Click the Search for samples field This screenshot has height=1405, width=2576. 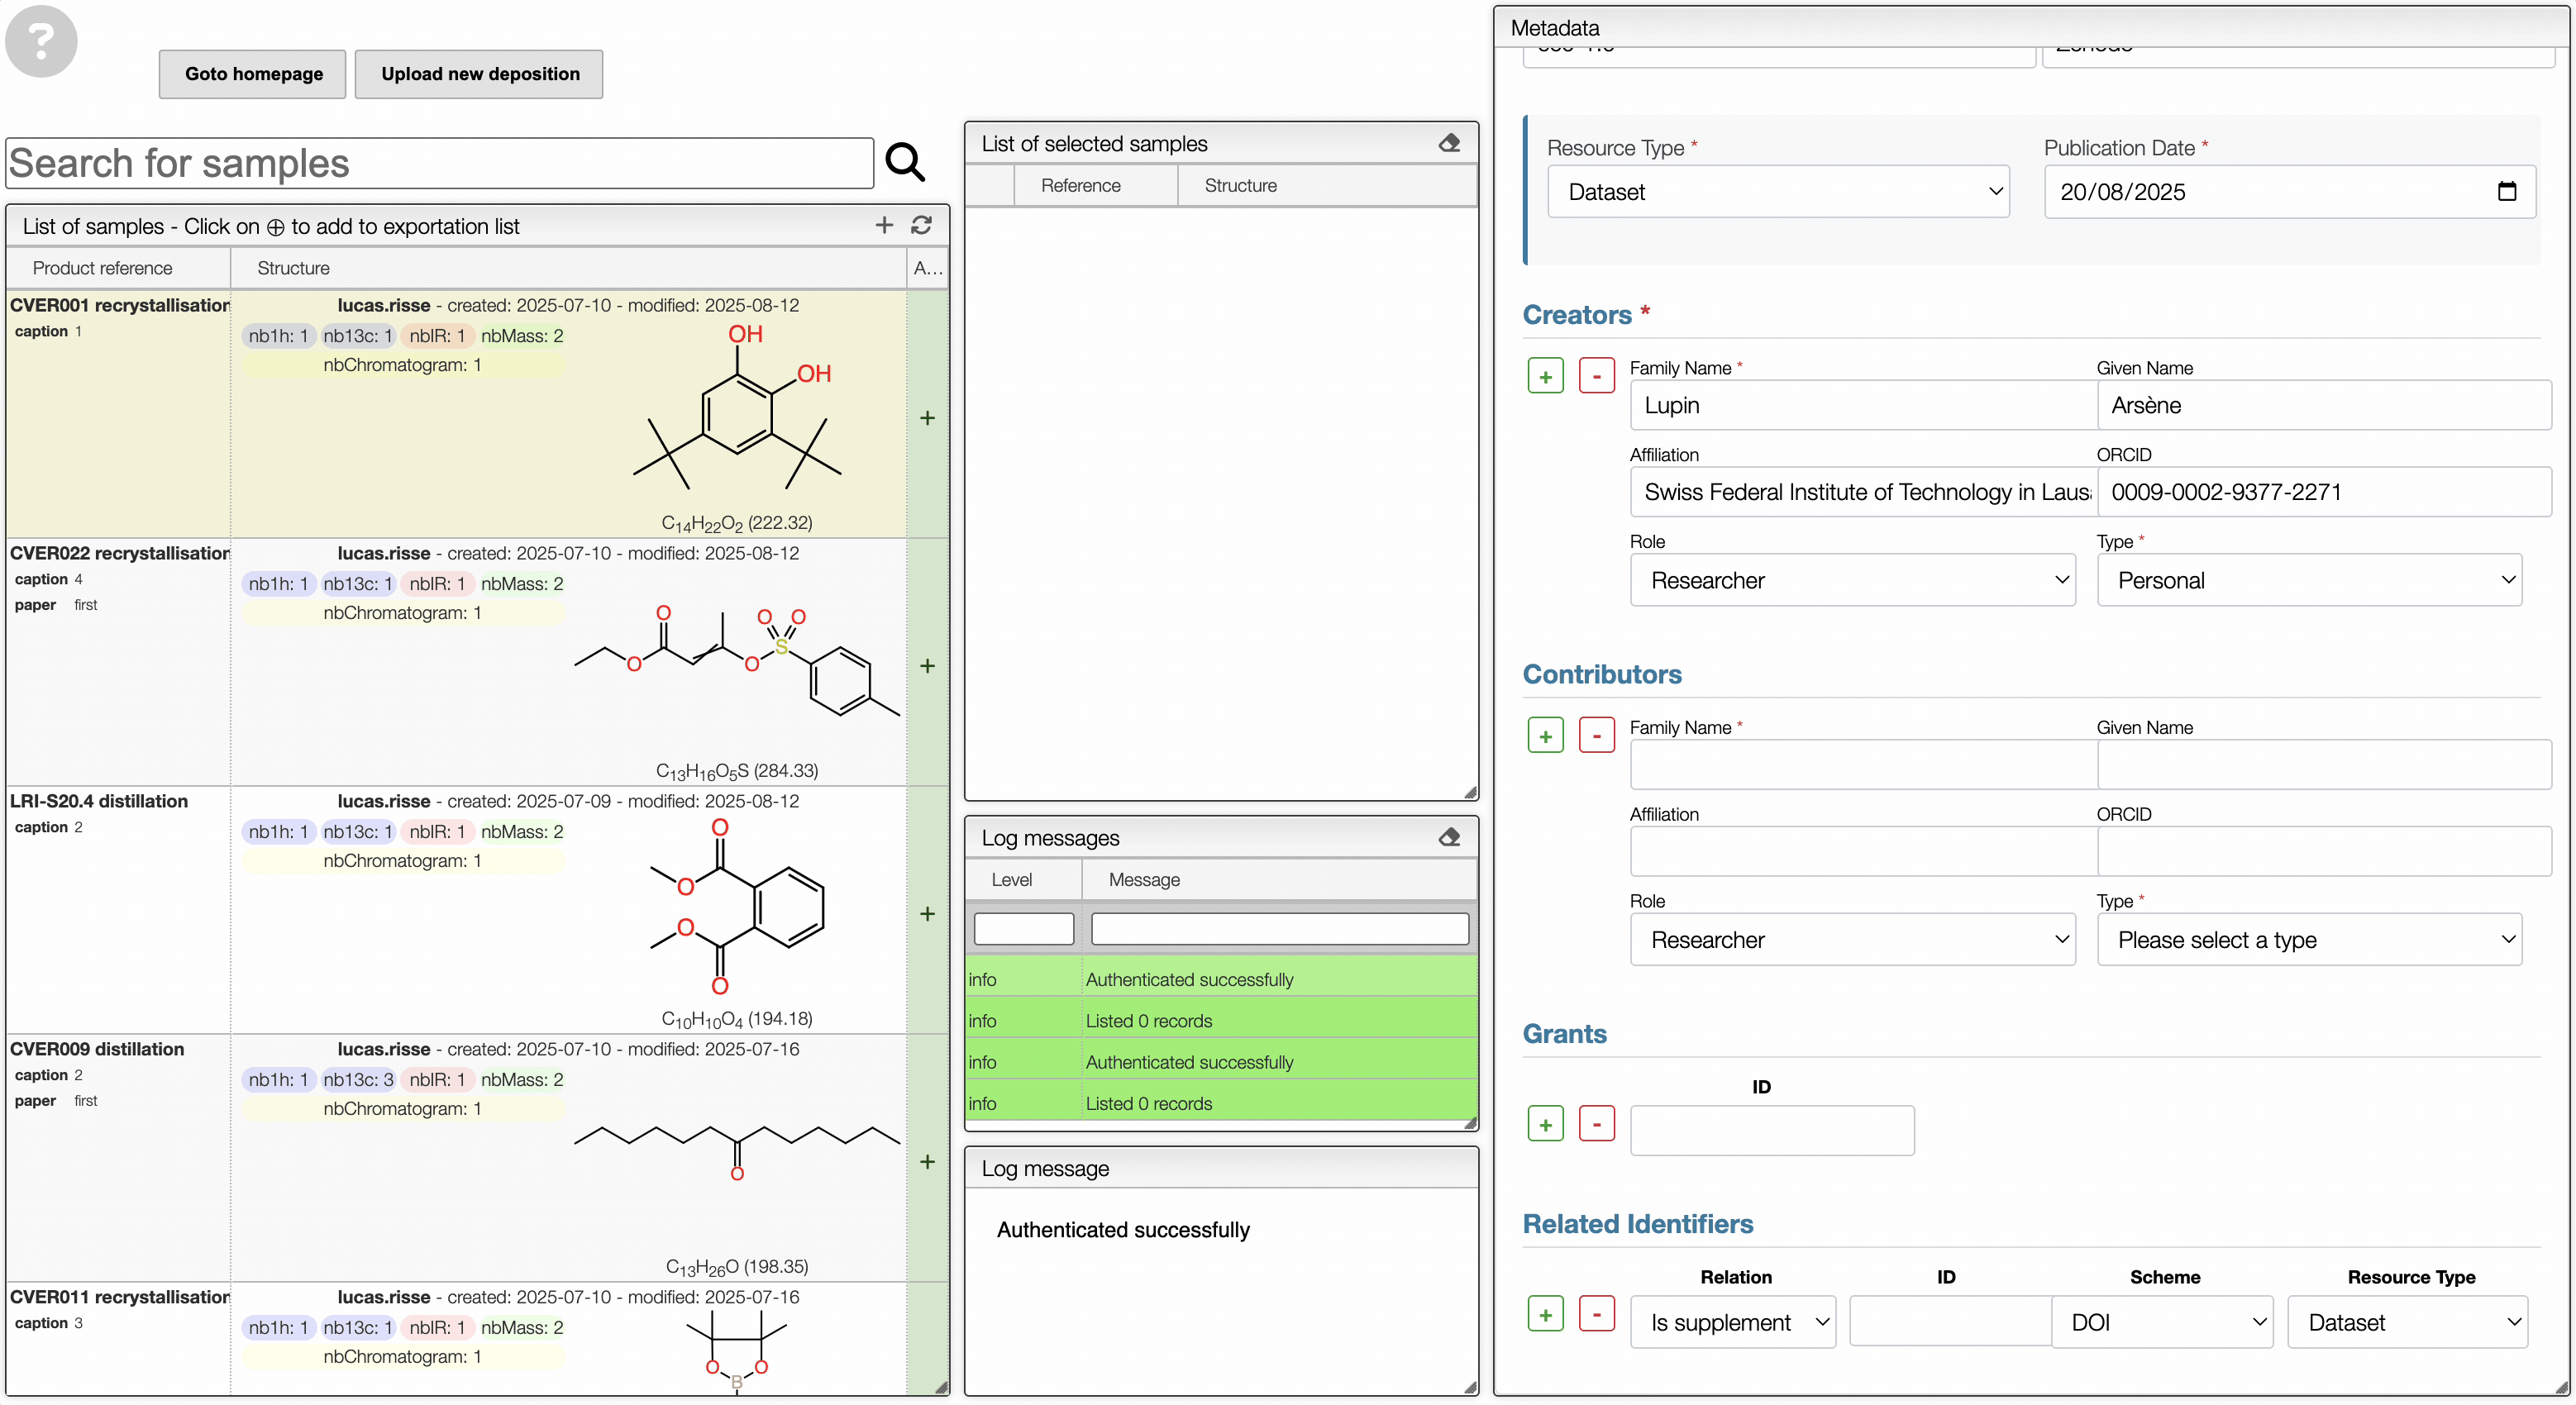pyautogui.click(x=440, y=163)
